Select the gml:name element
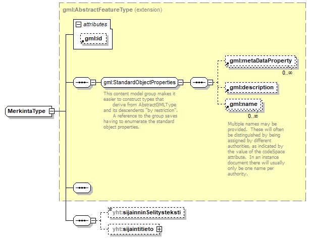Viewport: 311px width, 239px height. click(243, 104)
